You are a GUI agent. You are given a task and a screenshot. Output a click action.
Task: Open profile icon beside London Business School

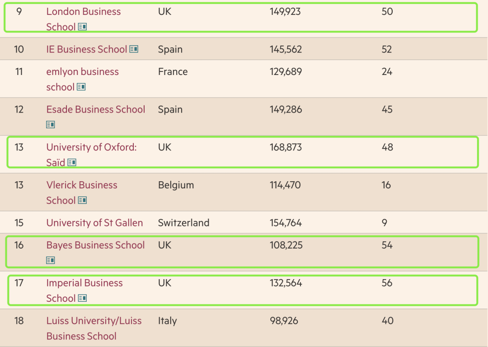(83, 27)
